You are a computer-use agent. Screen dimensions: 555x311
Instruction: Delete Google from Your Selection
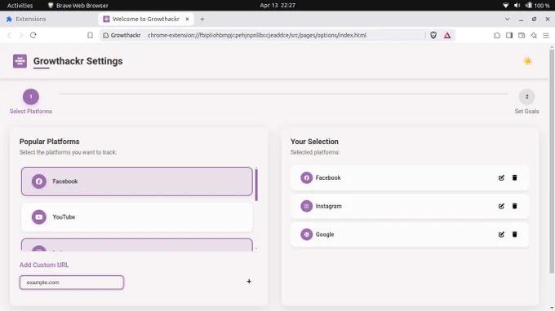coord(515,234)
